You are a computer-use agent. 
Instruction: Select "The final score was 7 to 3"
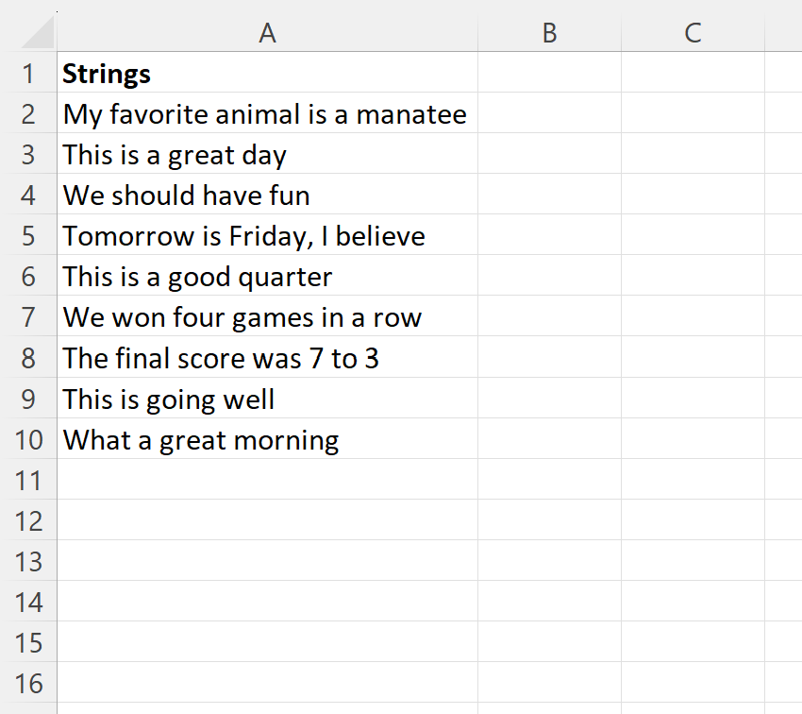click(x=221, y=358)
